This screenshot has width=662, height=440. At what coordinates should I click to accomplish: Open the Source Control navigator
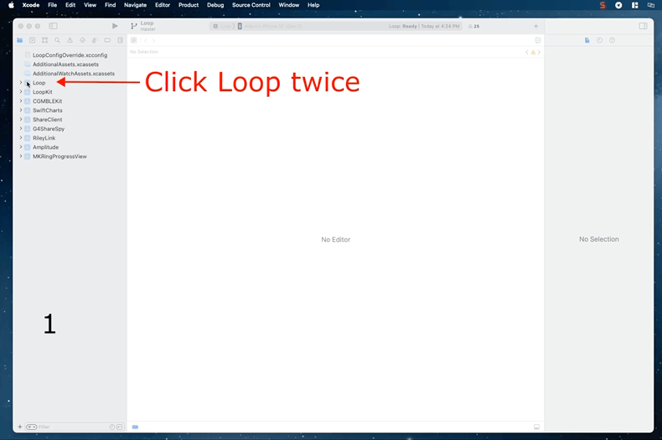(32, 40)
